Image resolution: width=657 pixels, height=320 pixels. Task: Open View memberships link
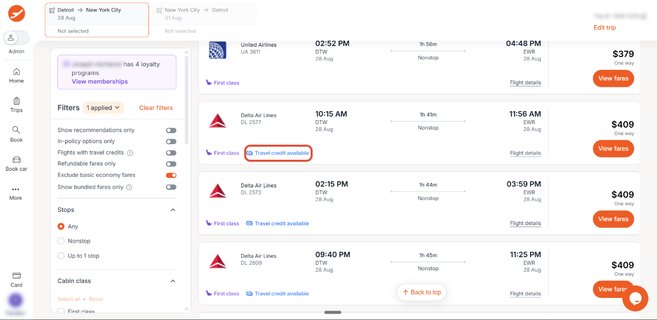pos(100,81)
